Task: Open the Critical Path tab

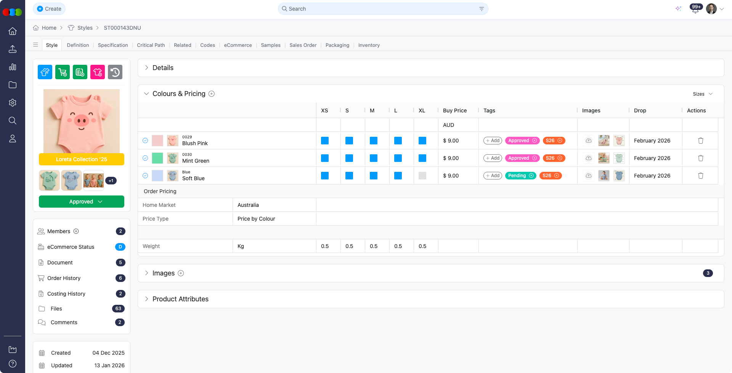Action: (x=151, y=45)
